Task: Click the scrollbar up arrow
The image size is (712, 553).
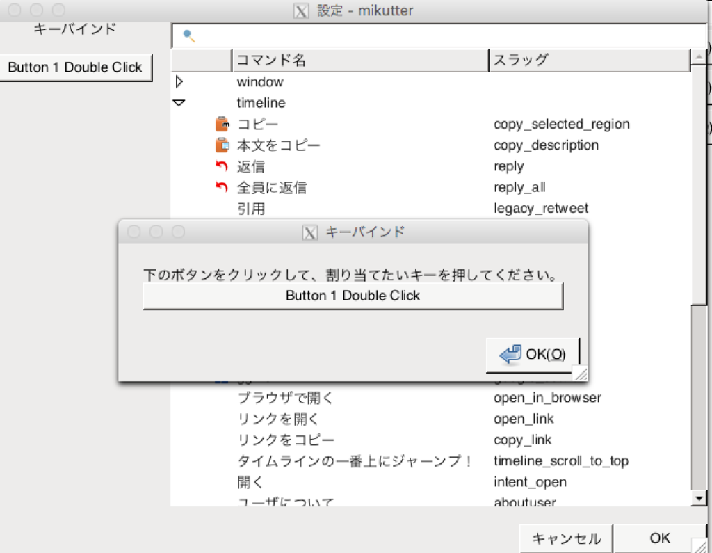Action: [x=699, y=57]
